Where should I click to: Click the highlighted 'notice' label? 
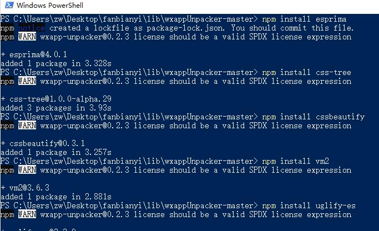tap(31, 28)
